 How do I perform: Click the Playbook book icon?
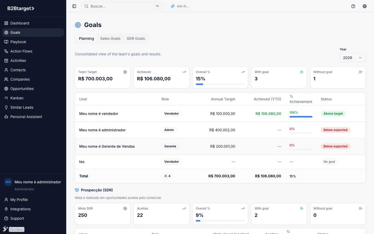[x=6, y=42]
